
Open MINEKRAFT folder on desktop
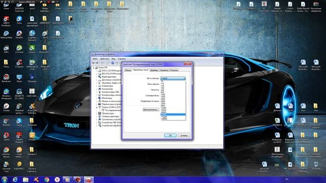tap(45, 20)
